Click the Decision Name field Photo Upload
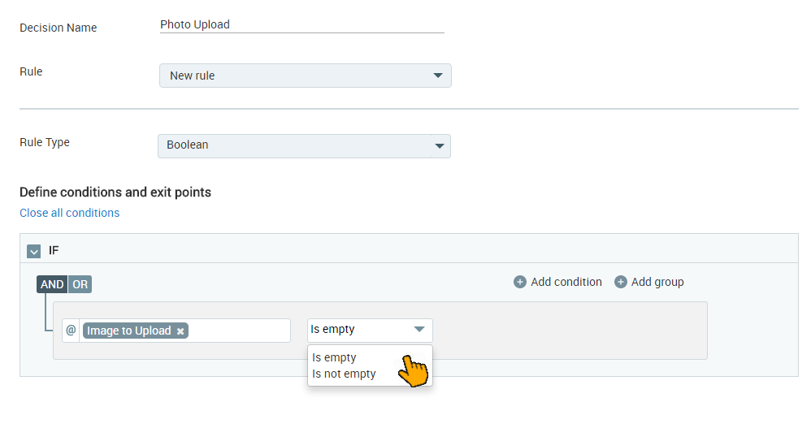This screenshot has width=811, height=428. [302, 25]
